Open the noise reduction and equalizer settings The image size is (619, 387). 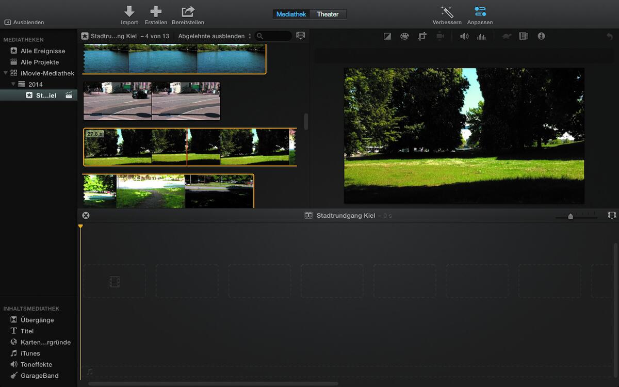tap(481, 36)
